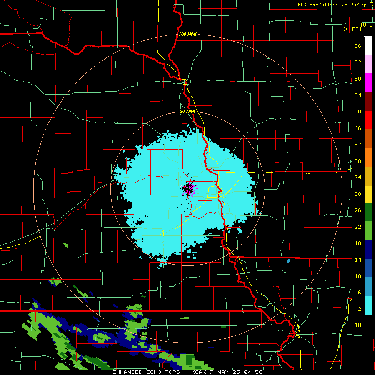Click the yellow swatch near 30

click(368, 194)
